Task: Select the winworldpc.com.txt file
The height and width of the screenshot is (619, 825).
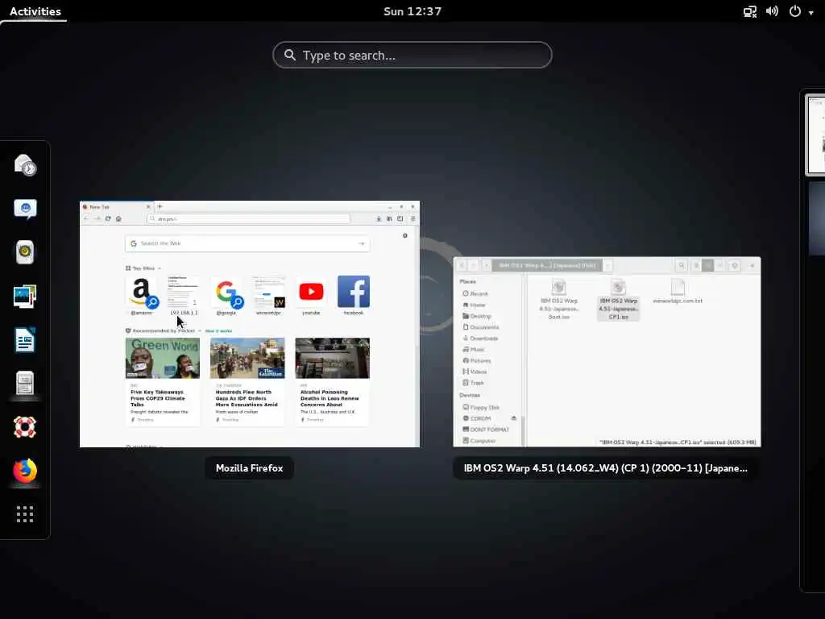Action: tap(678, 292)
